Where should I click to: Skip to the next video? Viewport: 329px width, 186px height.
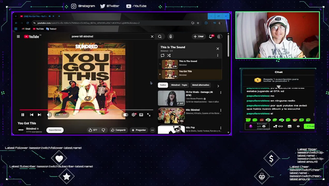(x=39, y=115)
